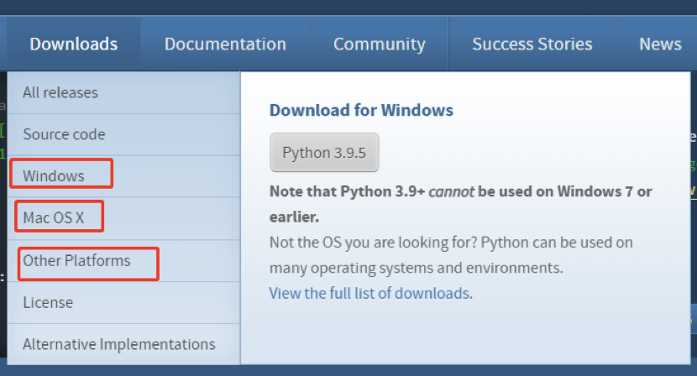The height and width of the screenshot is (376, 697).
Task: Open the News menu tab
Action: pos(660,44)
